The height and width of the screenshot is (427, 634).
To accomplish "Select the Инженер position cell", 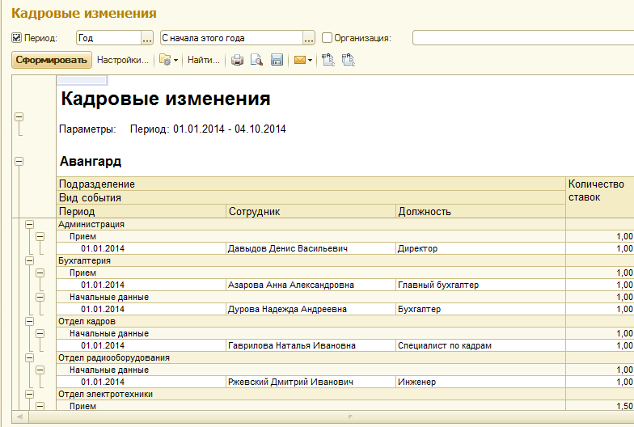I will click(480, 382).
